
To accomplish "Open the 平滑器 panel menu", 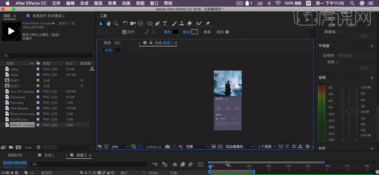I will [372, 46].
